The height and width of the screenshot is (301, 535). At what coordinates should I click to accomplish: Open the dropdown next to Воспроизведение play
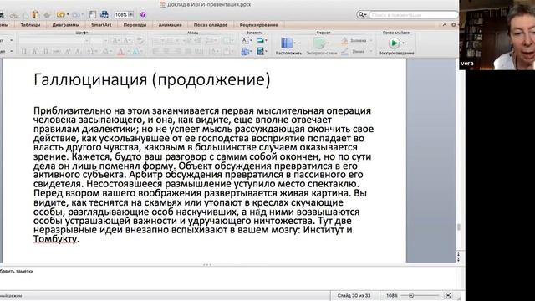point(404,43)
